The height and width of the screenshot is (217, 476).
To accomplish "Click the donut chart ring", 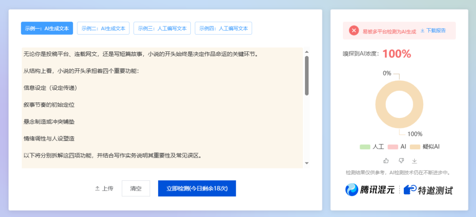I will [x=381, y=105].
